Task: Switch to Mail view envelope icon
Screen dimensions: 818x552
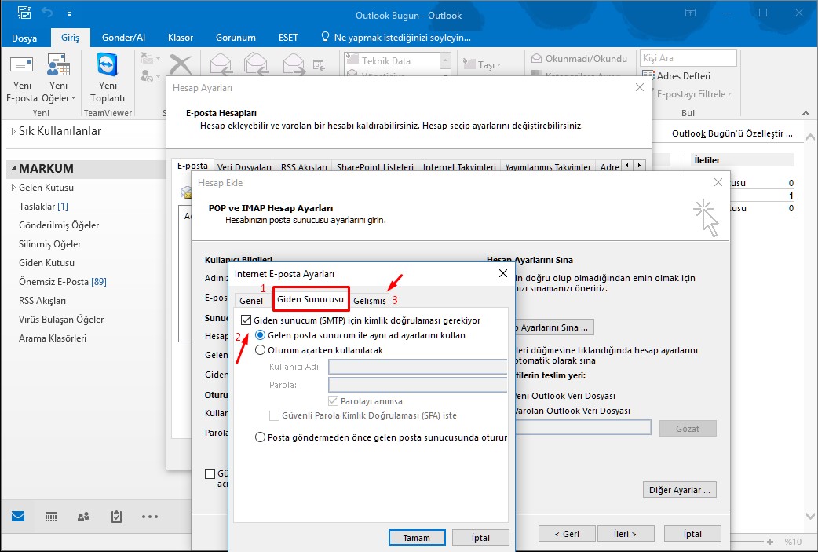Action: point(18,517)
